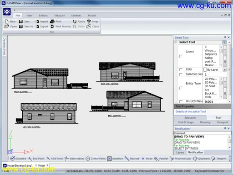This screenshot has width=233, height=175.
Task: Tick the On UCS Plane checkbox
Action: coord(181,101)
